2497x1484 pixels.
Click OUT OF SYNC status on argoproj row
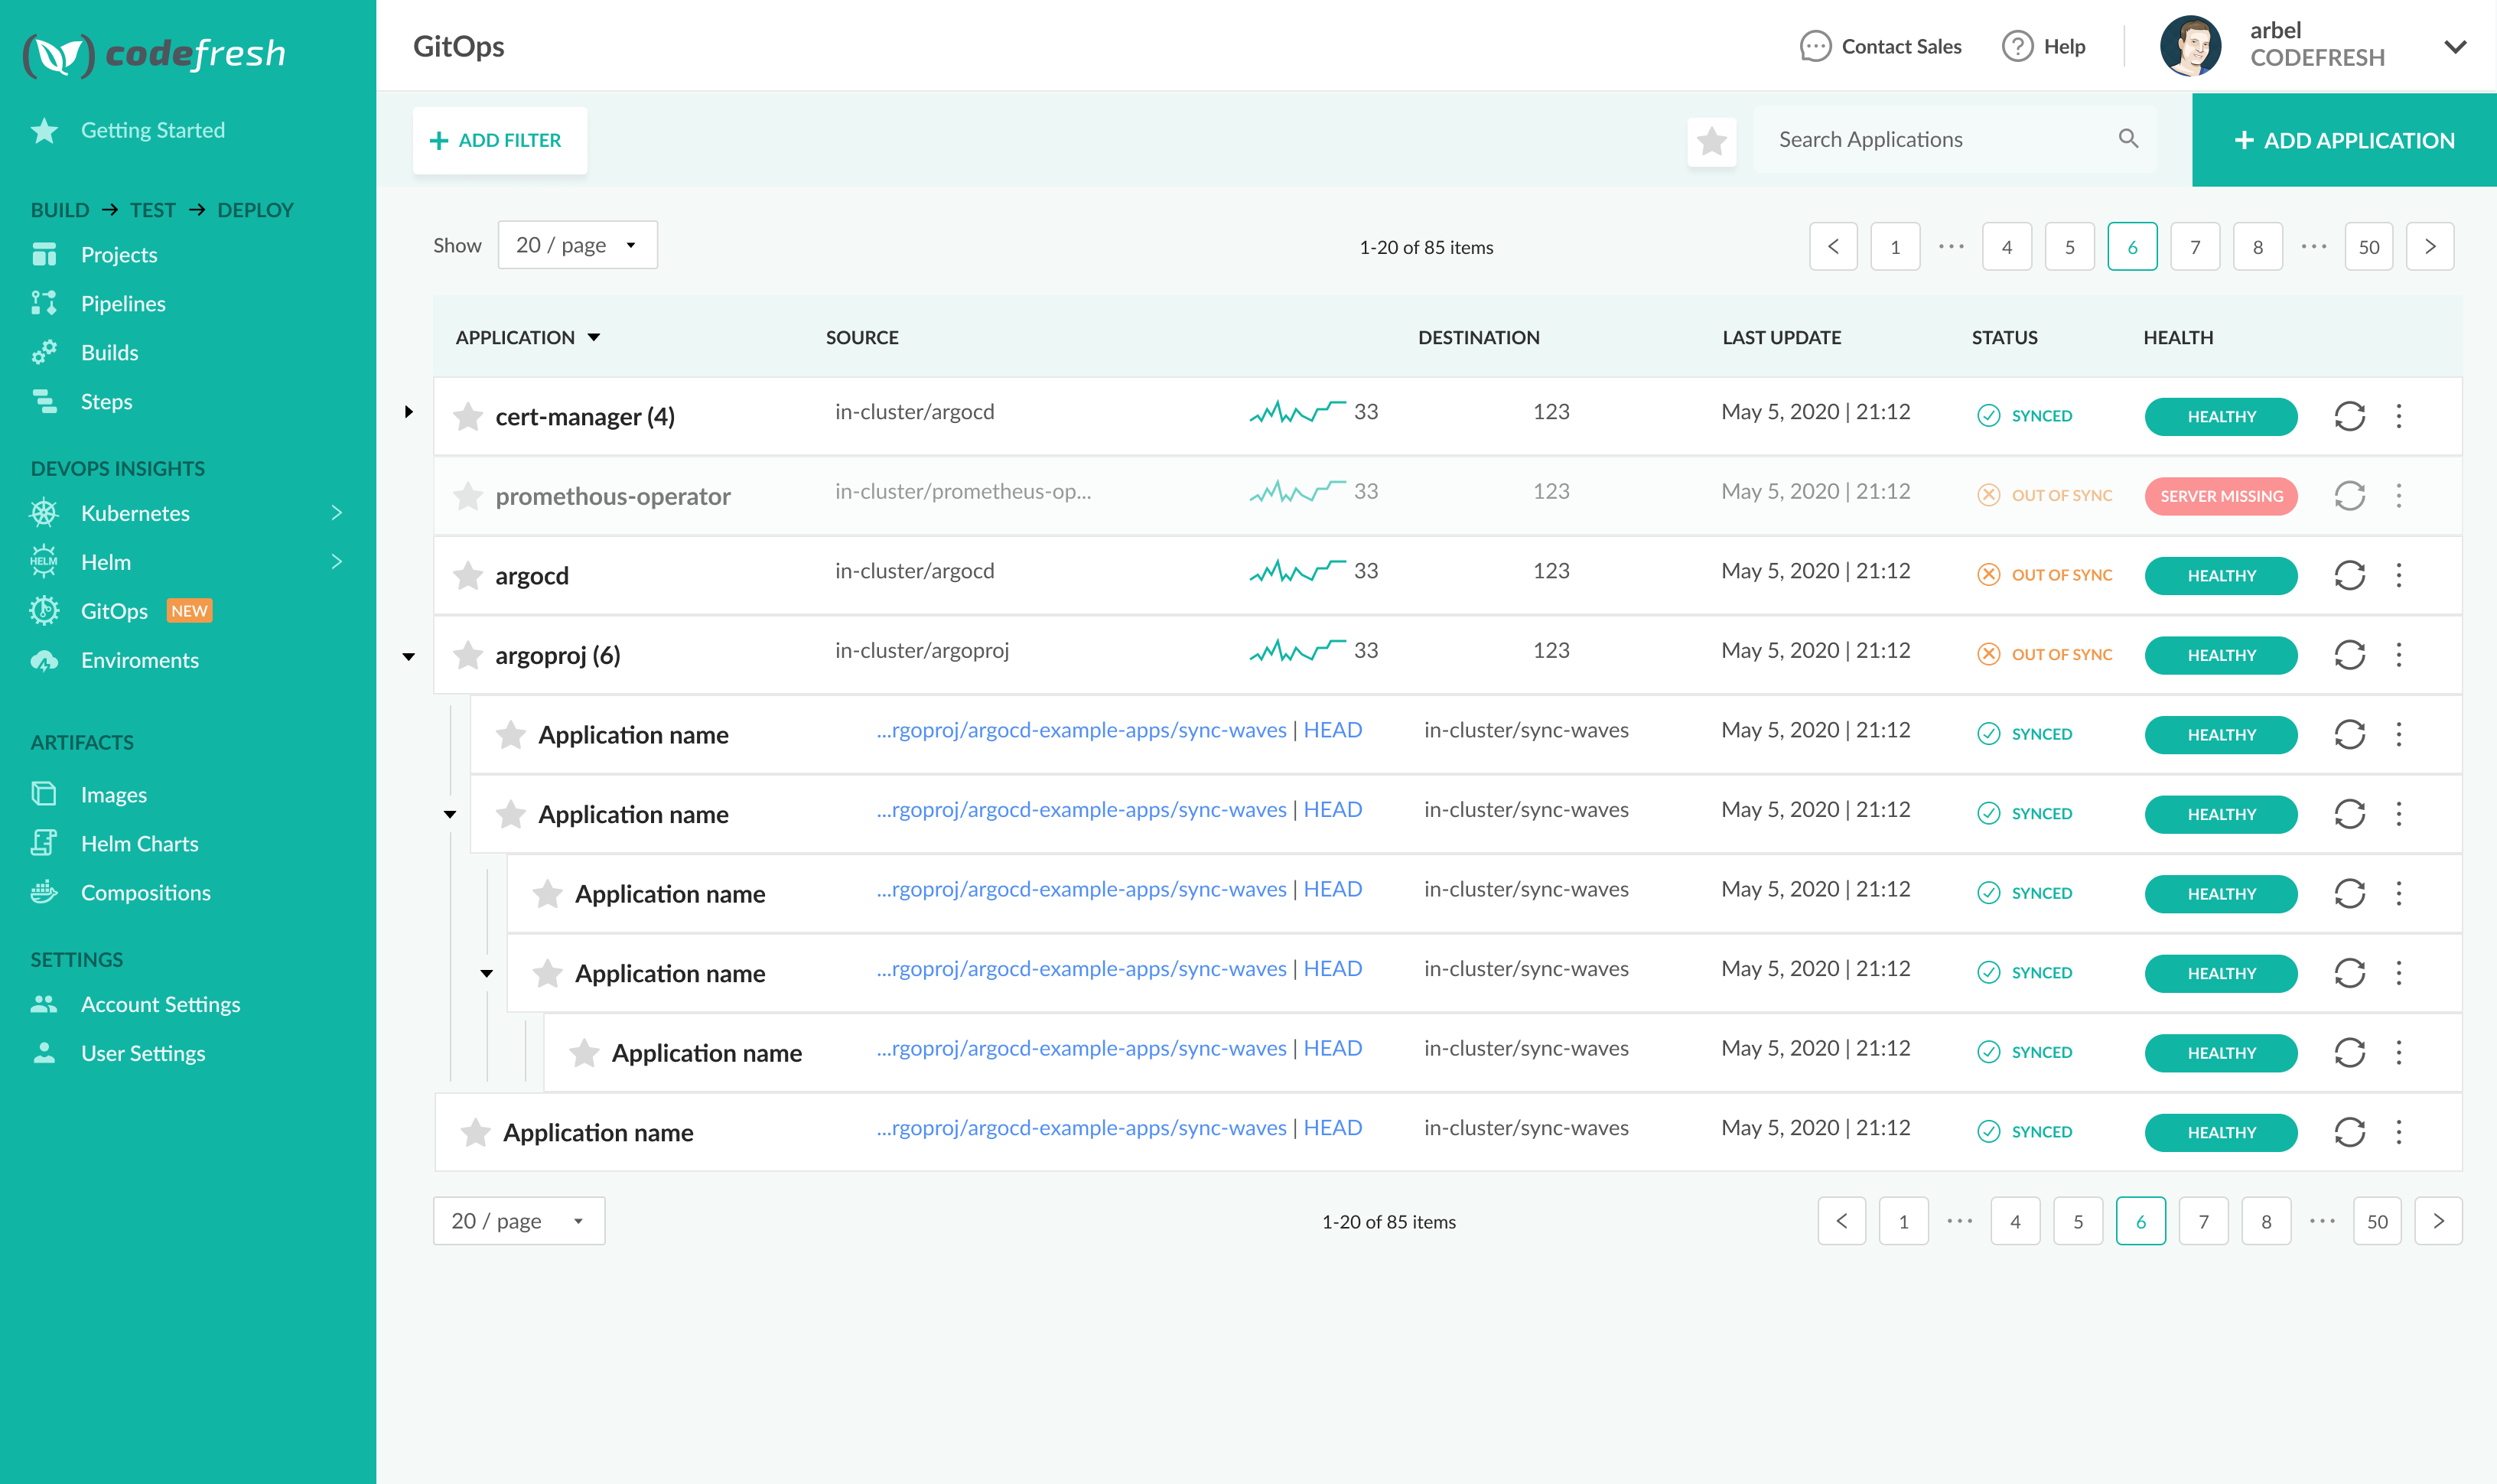(2045, 654)
